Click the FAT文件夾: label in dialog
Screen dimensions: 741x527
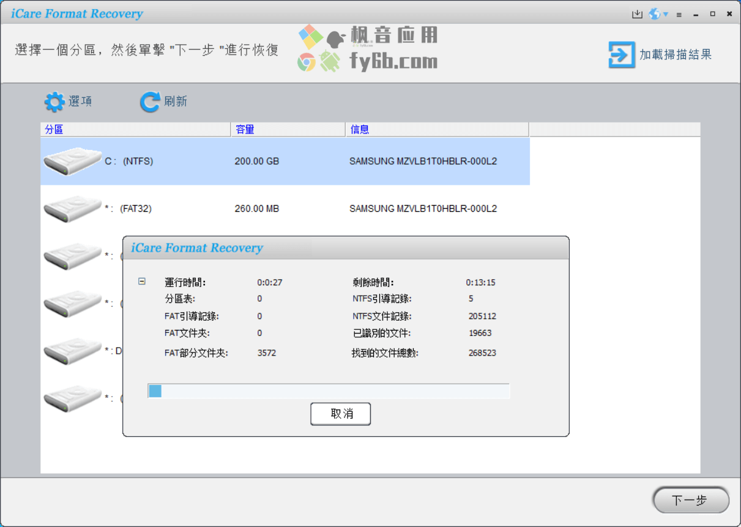point(187,333)
